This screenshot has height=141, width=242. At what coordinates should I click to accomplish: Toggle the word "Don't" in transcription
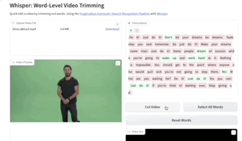coord(168,37)
